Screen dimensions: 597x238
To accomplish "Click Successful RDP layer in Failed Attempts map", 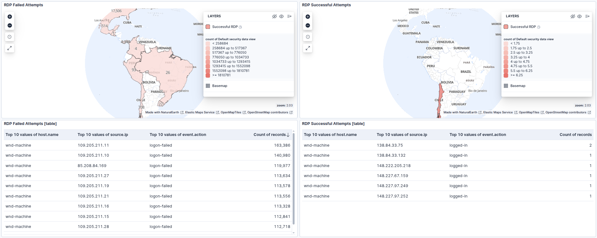I will (225, 27).
